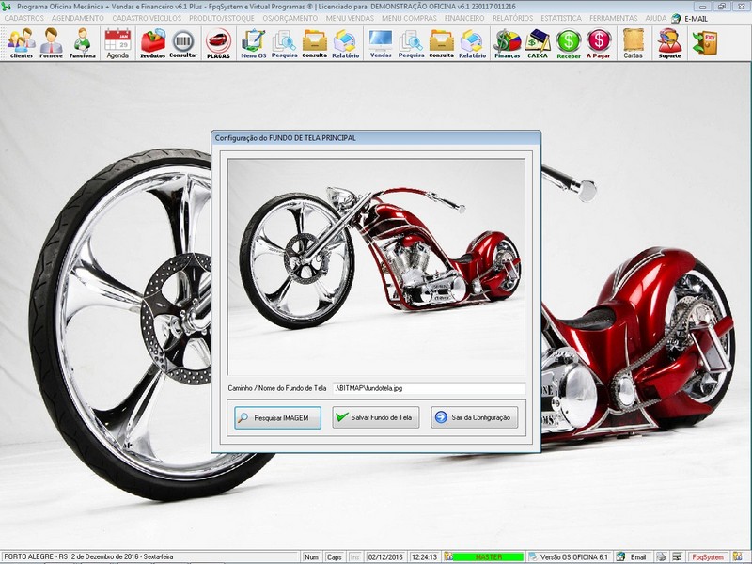752x564 pixels.
Task: Click the printer icon in status bar
Action: [662, 556]
